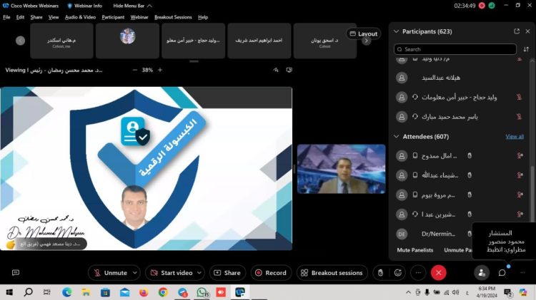The height and width of the screenshot is (300, 536).
Task: Open the more options ellipsis in toolbar
Action: point(418,273)
